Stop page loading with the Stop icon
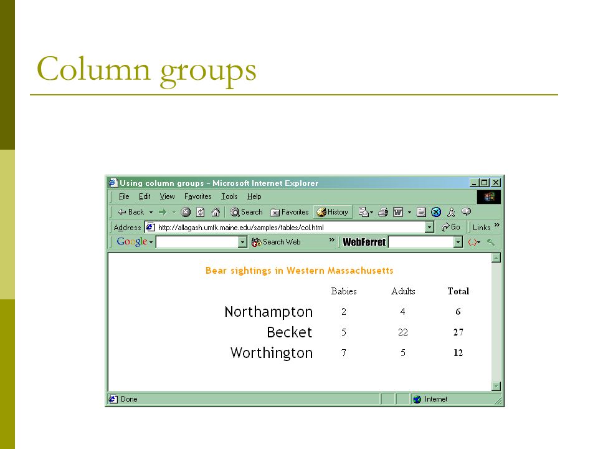The height and width of the screenshot is (449, 598). point(186,212)
